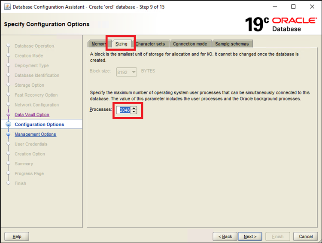Click the 'Fast Recovery Option' step text

point(36,95)
